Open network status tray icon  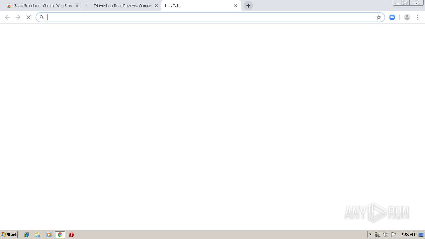click(378, 235)
